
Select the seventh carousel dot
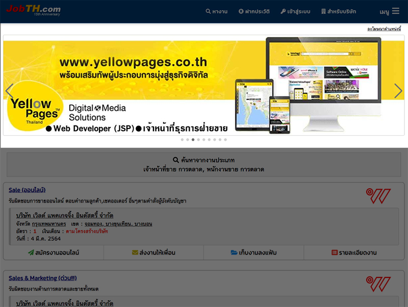215,140
